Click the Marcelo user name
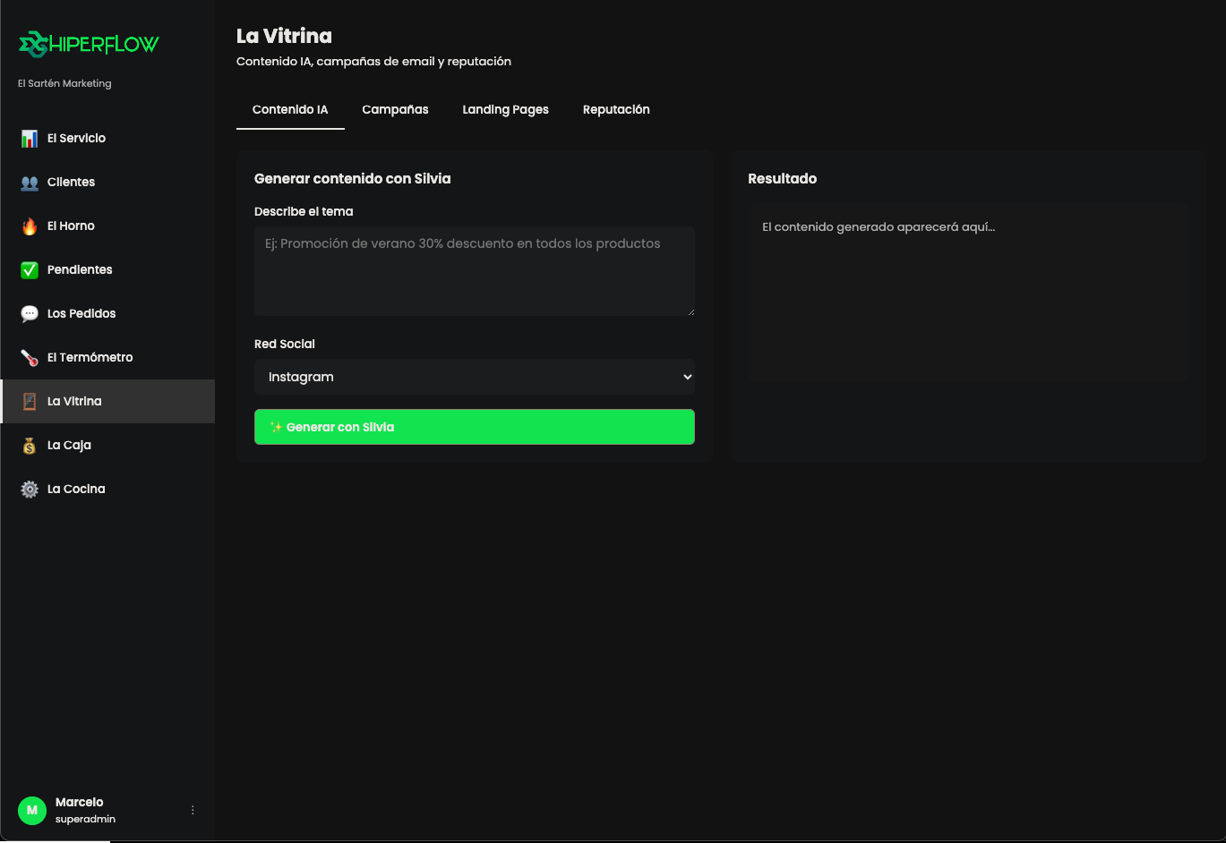 pyautogui.click(x=80, y=803)
